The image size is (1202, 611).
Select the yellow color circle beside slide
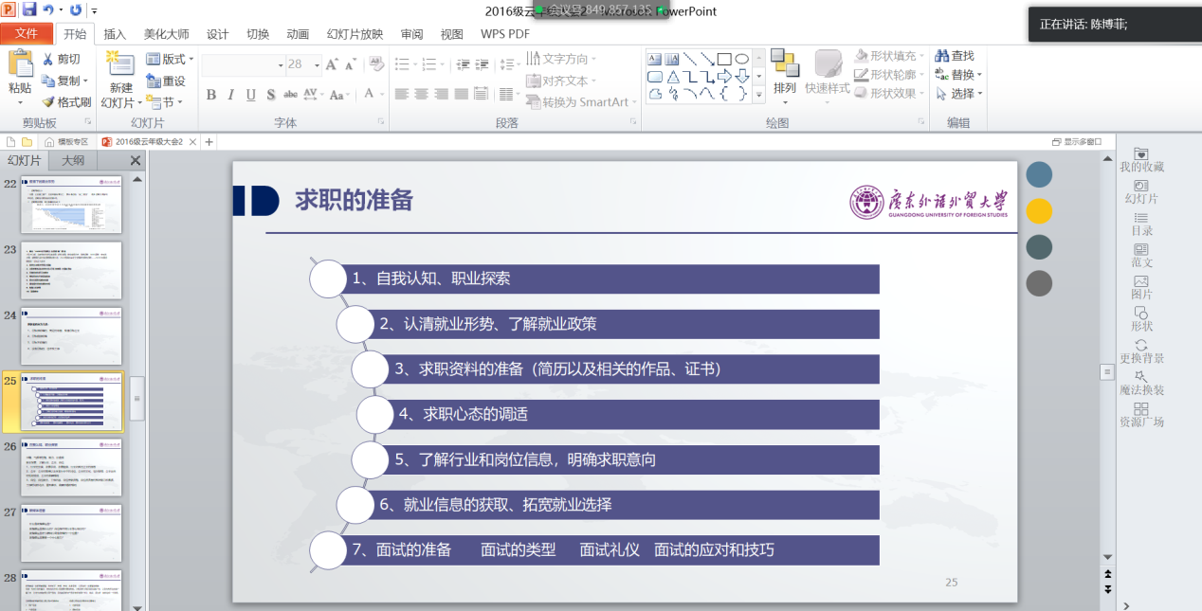click(1039, 210)
